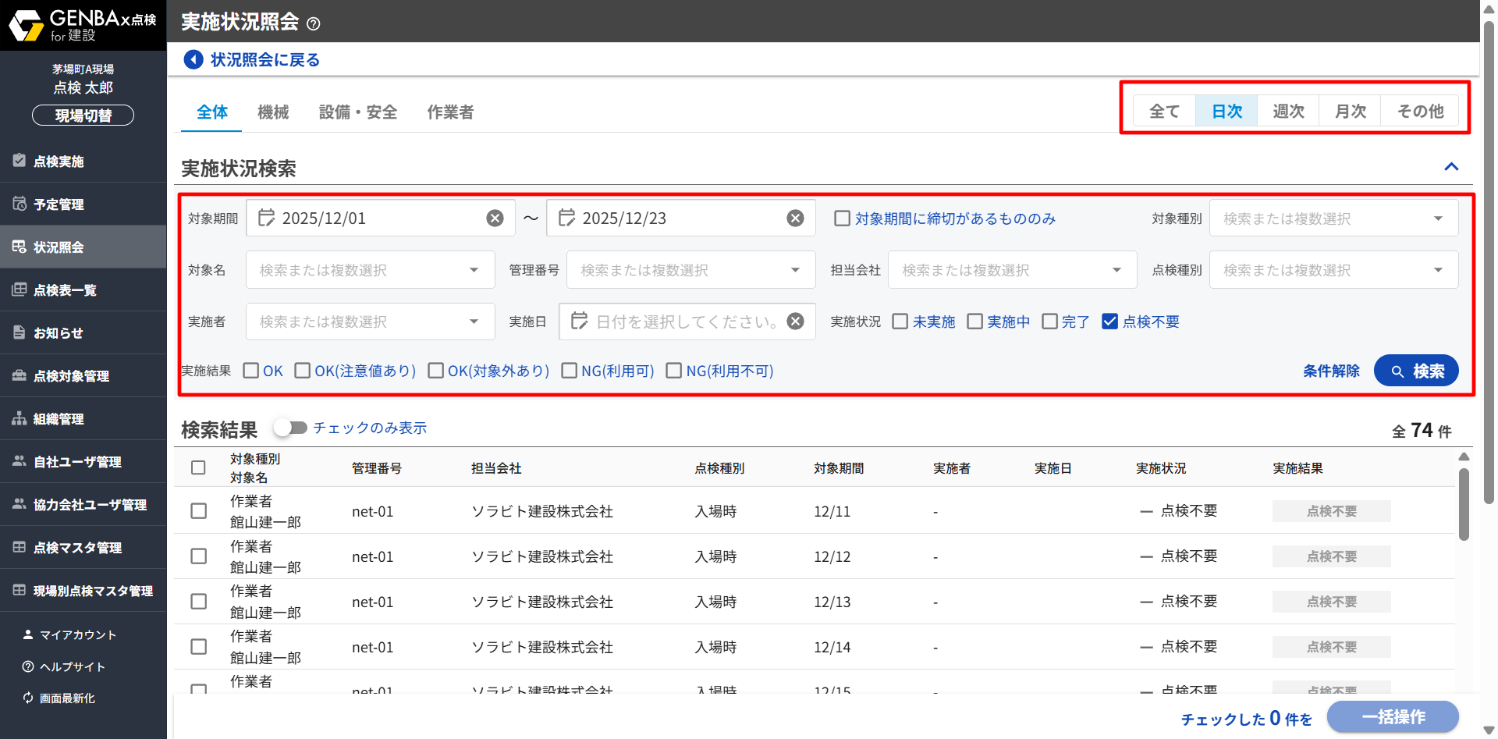Clear the start date 2025/12/01 with X icon

pos(495,219)
